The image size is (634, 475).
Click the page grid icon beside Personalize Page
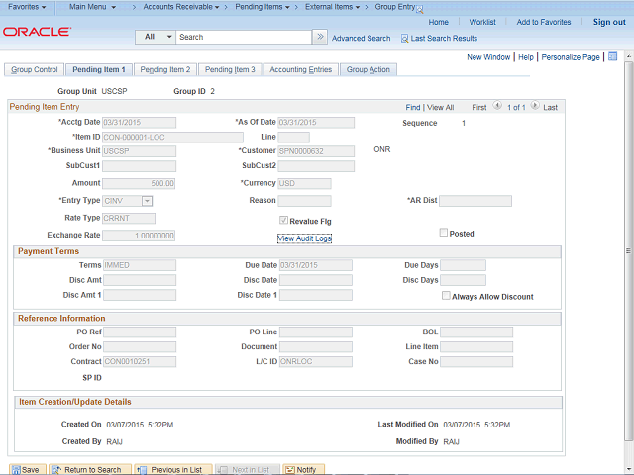coord(613,57)
